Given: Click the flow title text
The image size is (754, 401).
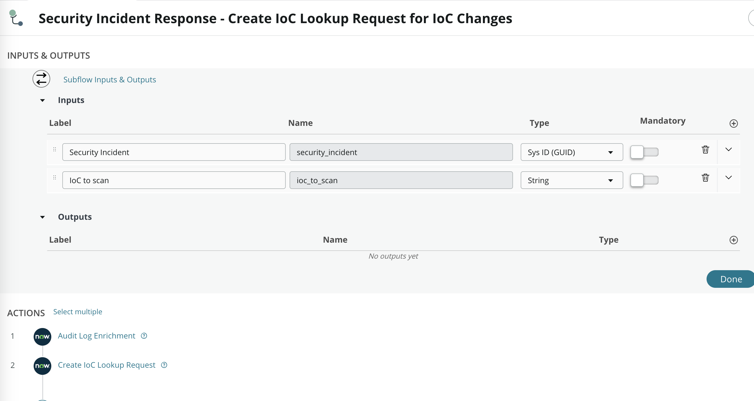Looking at the screenshot, I should coord(275,18).
